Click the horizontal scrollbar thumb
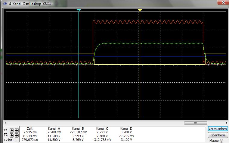This screenshot has height=143, width=229. click(196, 123)
